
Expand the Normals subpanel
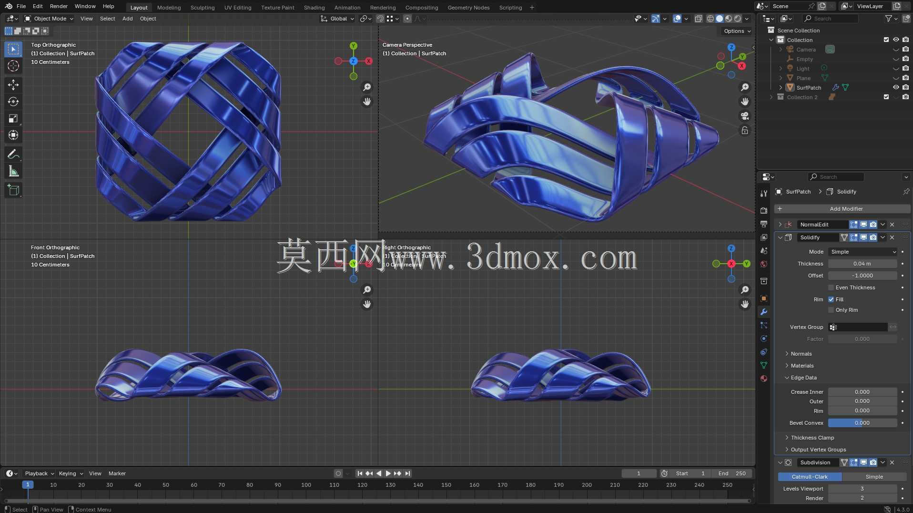tap(787, 354)
